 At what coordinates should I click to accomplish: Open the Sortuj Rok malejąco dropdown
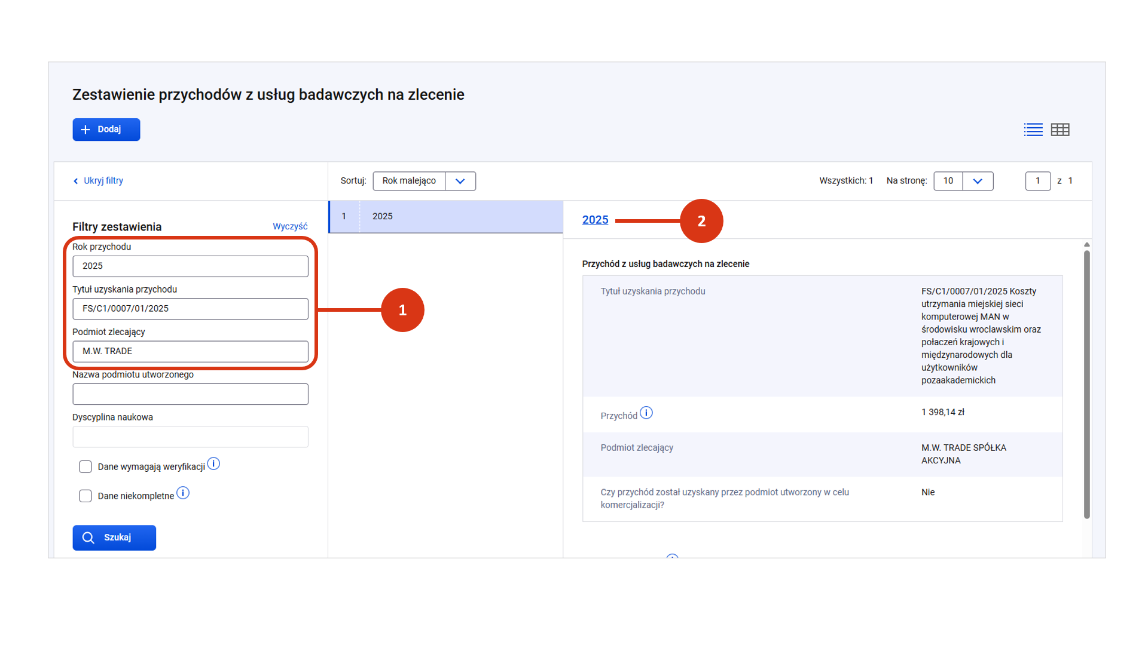tap(460, 181)
